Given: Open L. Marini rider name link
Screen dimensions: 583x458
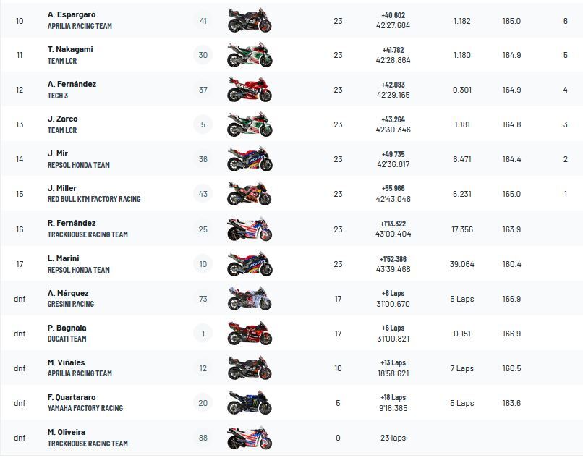Looking at the screenshot, I should pyautogui.click(x=64, y=258).
